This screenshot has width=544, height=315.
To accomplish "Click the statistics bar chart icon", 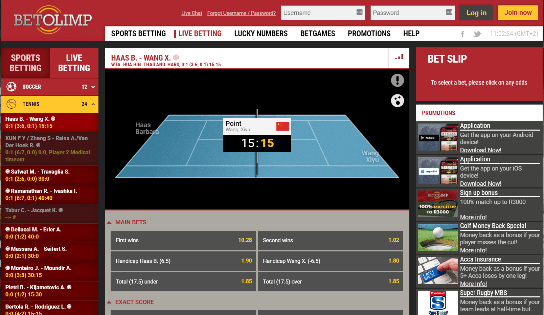I will tap(399, 58).
